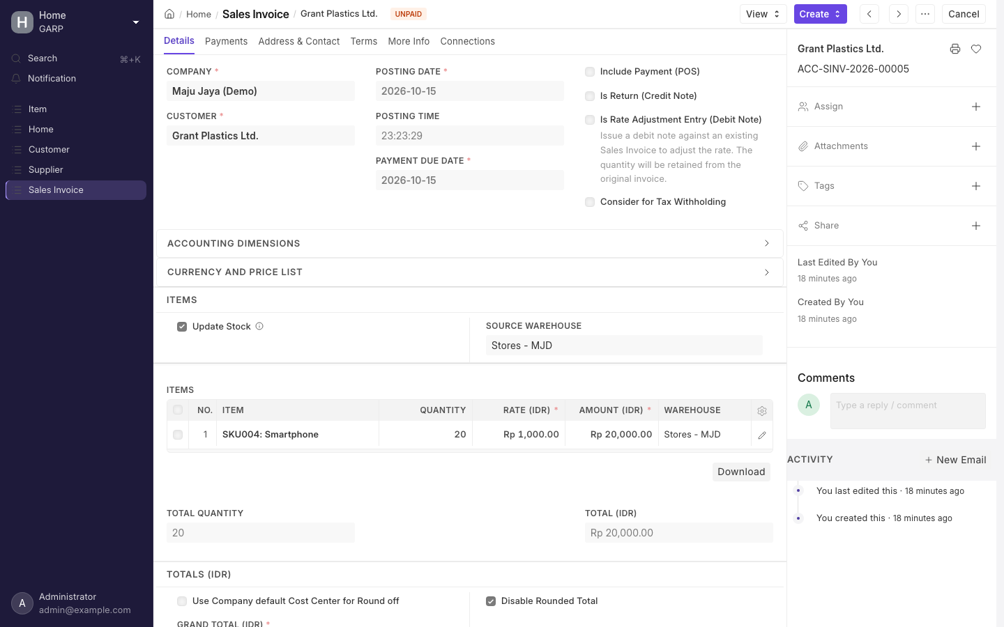
Task: Open the View dropdown
Action: coord(763,14)
